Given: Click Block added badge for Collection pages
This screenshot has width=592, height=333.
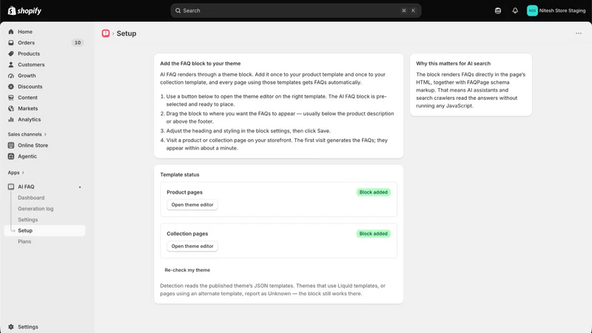Looking at the screenshot, I should pos(374,234).
